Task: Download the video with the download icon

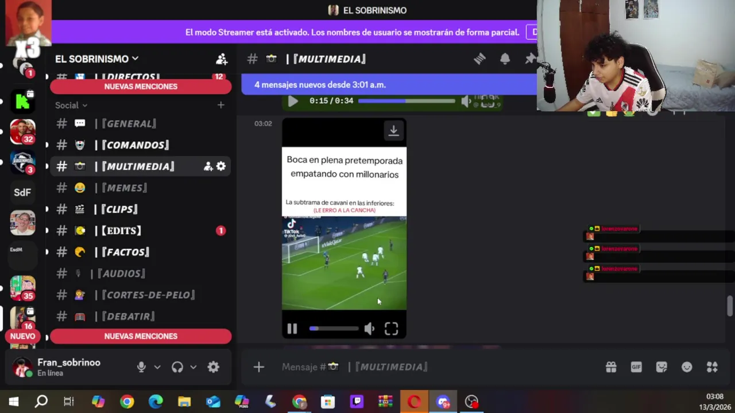Action: coord(393,131)
